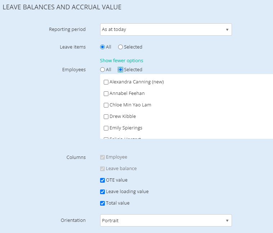Viewport: 273px width, 233px height.
Task: Disable the Leave loading value column
Action: click(x=103, y=192)
